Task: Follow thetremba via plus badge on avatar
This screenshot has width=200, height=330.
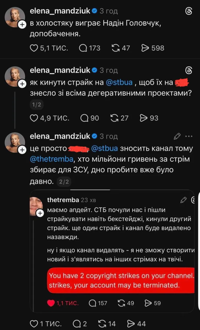Action: [x=40, y=213]
